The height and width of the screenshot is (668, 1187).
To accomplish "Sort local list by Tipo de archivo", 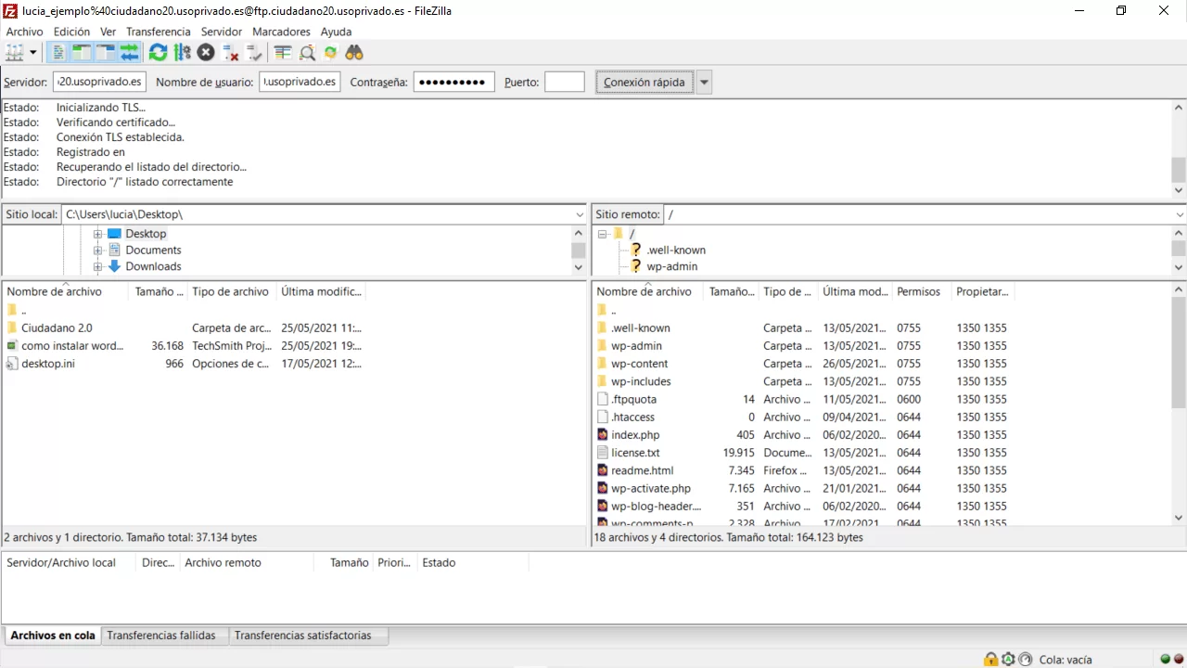I will [x=232, y=291].
